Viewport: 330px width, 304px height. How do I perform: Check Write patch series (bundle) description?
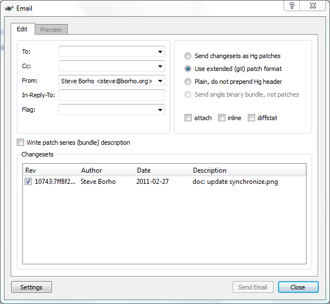pos(20,142)
